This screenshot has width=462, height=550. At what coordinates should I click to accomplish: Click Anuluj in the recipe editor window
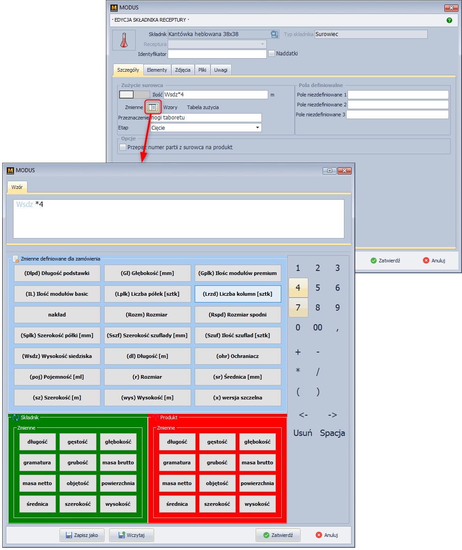click(x=434, y=261)
